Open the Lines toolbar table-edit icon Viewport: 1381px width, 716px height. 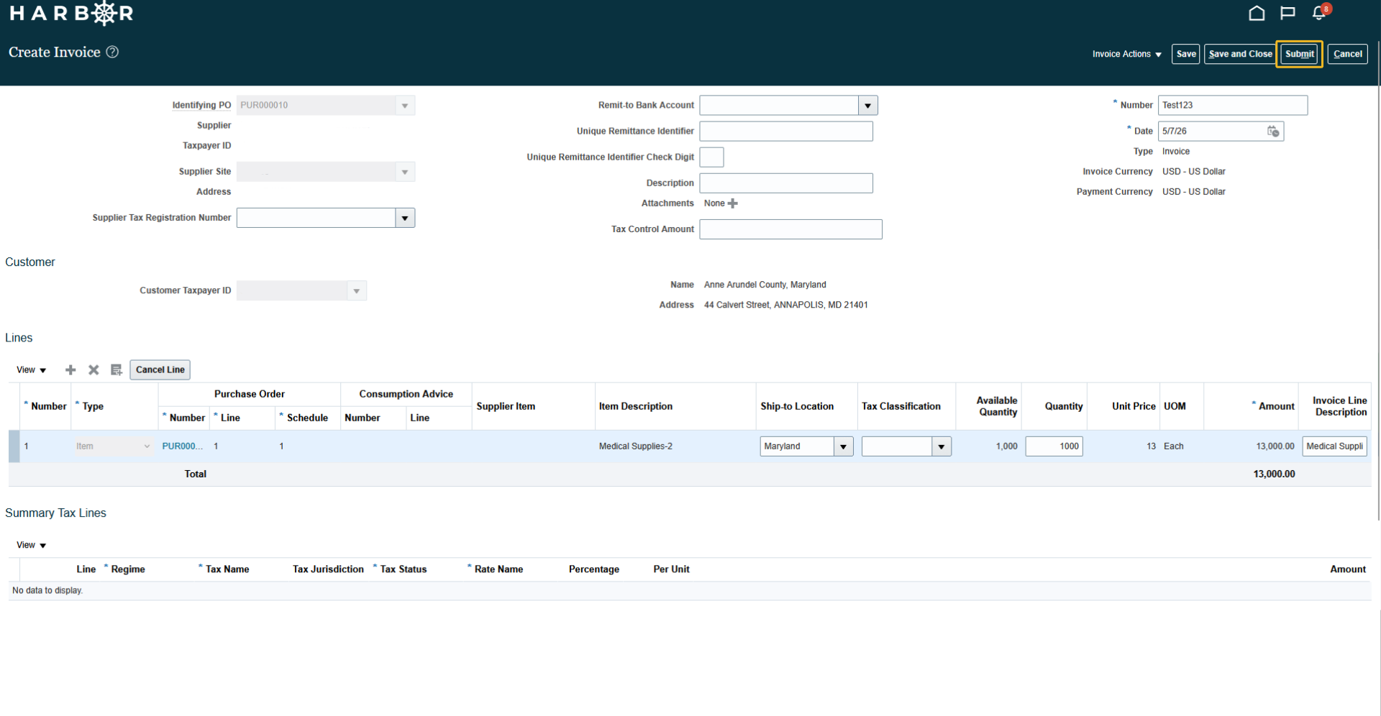pyautogui.click(x=116, y=370)
